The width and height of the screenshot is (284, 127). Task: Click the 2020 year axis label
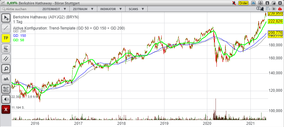click(x=207, y=124)
